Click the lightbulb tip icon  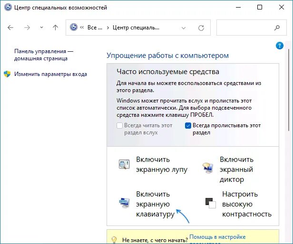(x=114, y=240)
